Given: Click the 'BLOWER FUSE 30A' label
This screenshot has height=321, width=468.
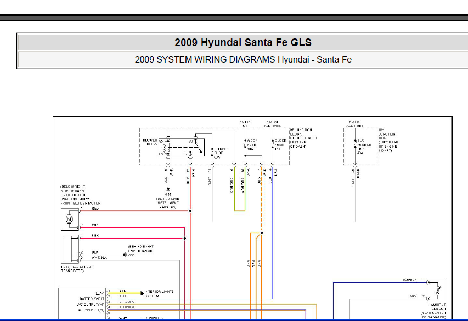Looking at the screenshot, I should (x=221, y=153).
